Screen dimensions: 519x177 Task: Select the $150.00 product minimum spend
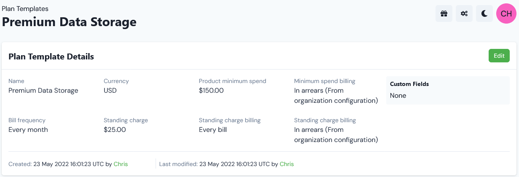click(x=211, y=90)
